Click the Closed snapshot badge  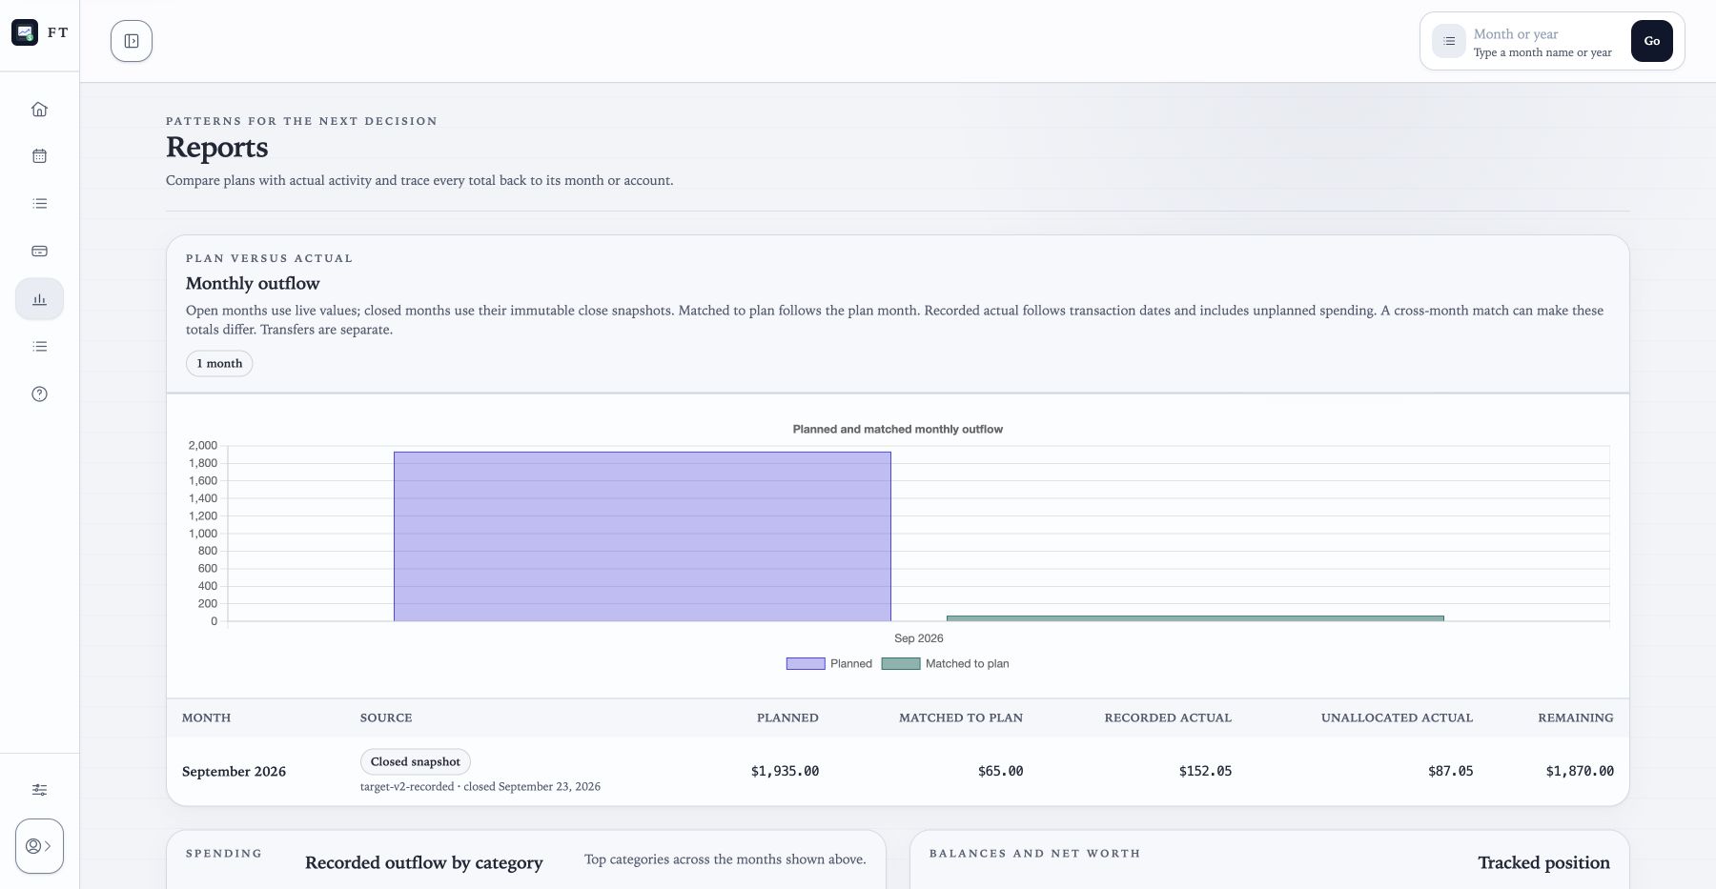point(415,761)
